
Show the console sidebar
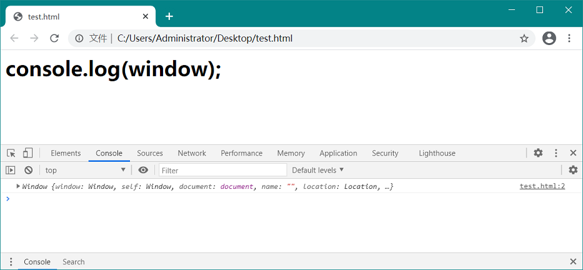click(11, 171)
